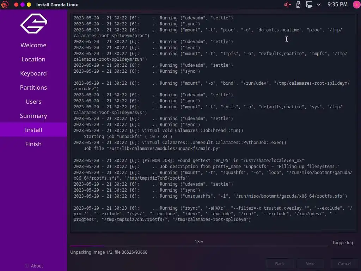This screenshot has height=271, width=361.
Task: Select the Finish step in sidebar
Action: tap(33, 144)
